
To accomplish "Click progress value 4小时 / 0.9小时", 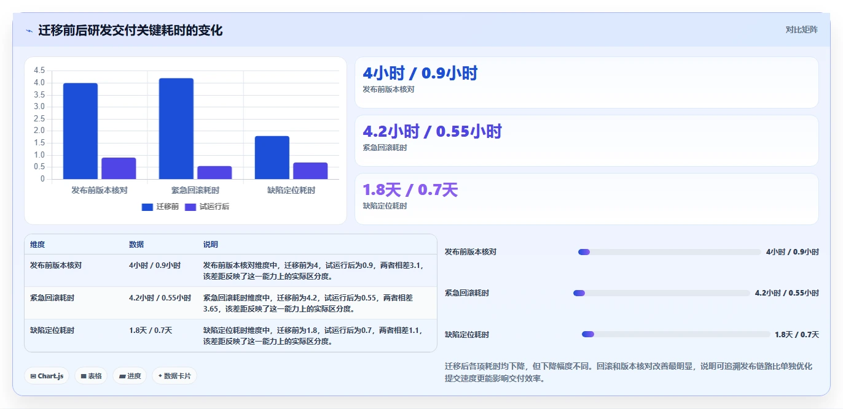I will [793, 252].
